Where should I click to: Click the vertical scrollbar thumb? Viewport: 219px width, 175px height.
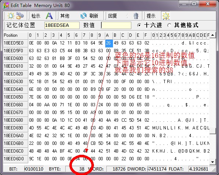tap(212, 131)
